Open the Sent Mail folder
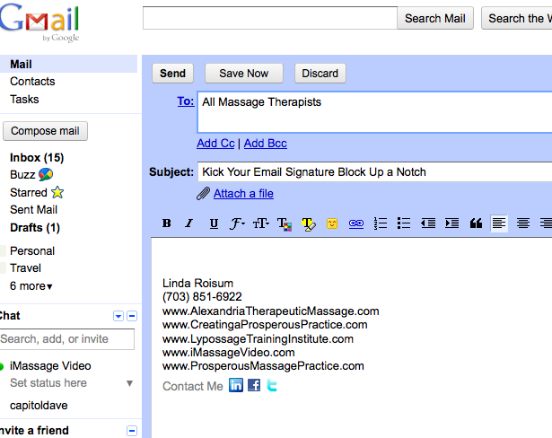 [33, 209]
